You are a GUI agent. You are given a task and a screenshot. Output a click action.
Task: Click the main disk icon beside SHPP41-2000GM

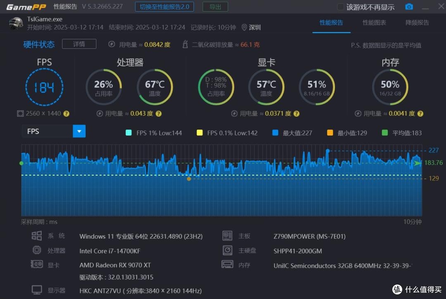tap(228, 250)
